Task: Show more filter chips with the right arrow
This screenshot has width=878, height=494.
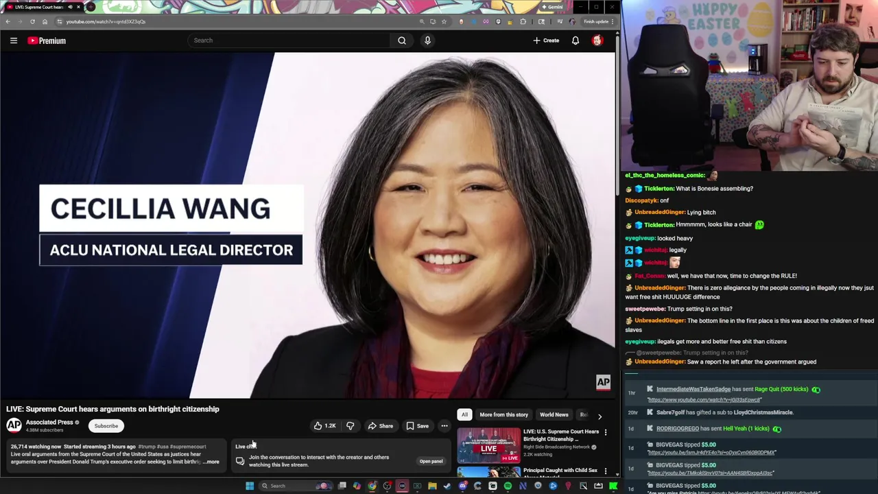Action: point(600,416)
